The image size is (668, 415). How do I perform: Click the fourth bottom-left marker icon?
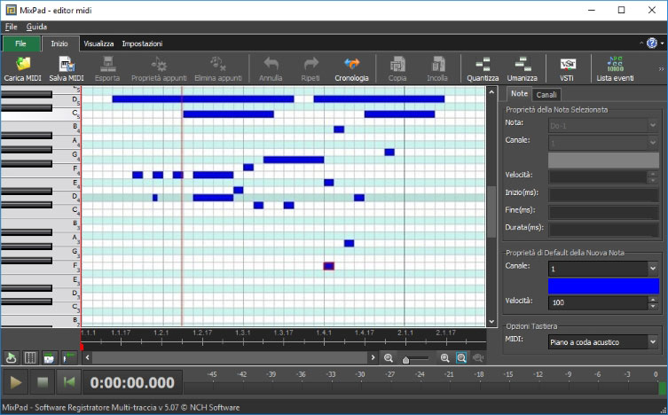68,358
